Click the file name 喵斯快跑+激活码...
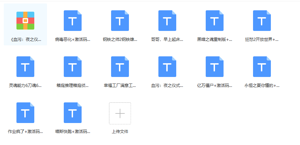The height and width of the screenshot is (145, 300). (x=73, y=132)
